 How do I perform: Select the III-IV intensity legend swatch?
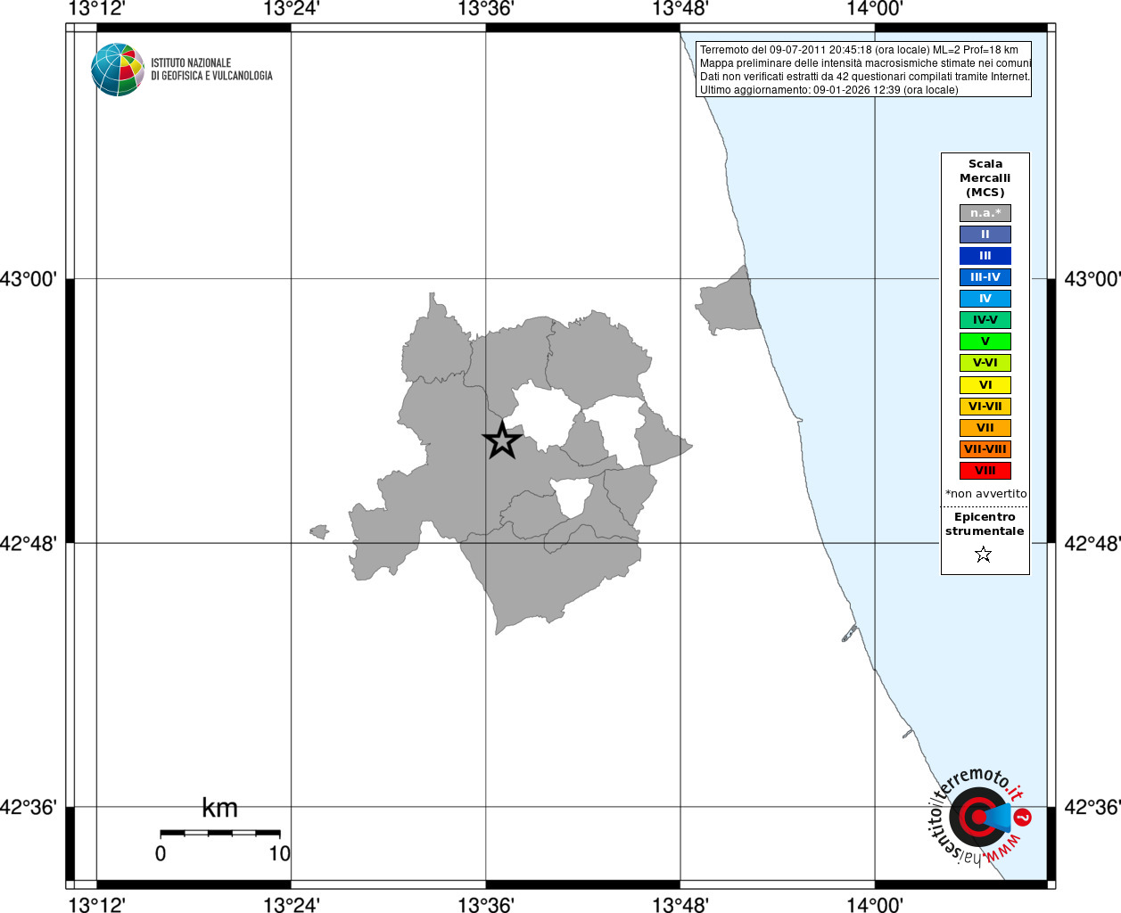coord(985,277)
